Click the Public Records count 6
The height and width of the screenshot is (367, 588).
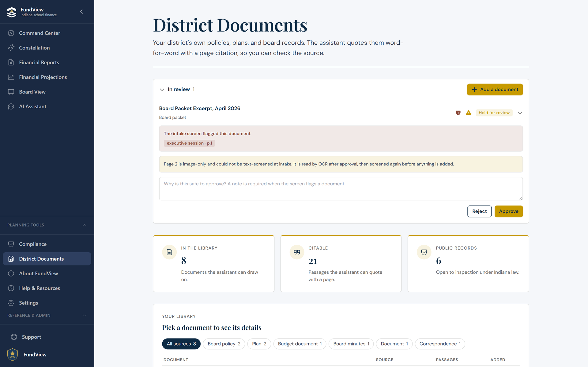point(439,261)
